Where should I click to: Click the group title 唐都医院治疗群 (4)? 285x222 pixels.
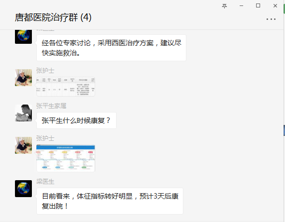[53, 17]
